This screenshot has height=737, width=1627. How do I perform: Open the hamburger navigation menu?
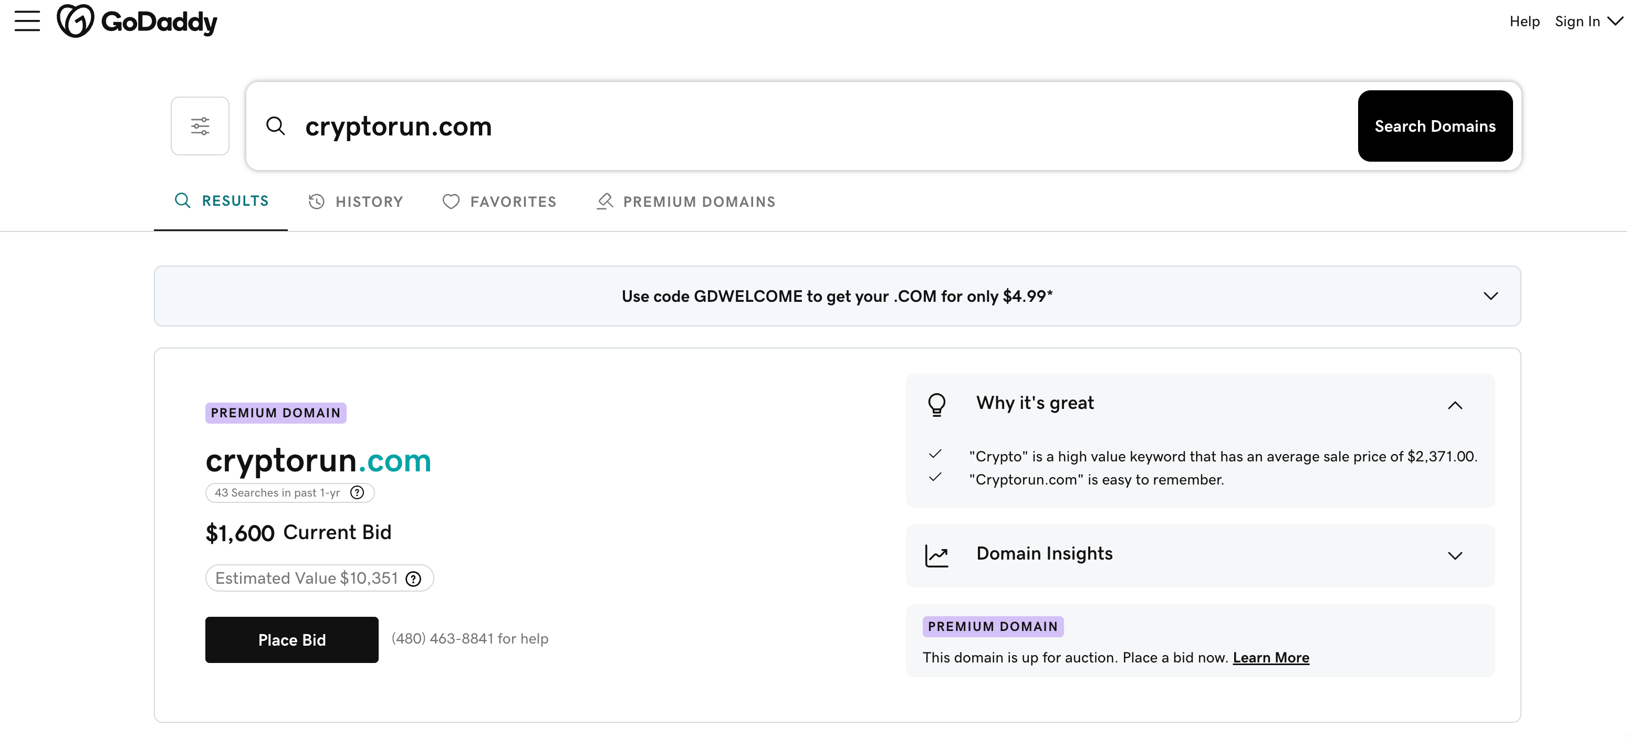point(27,21)
